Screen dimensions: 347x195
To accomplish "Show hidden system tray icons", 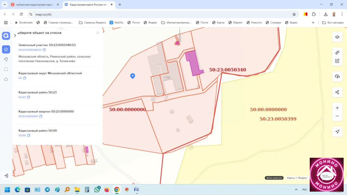I will 296,190.
